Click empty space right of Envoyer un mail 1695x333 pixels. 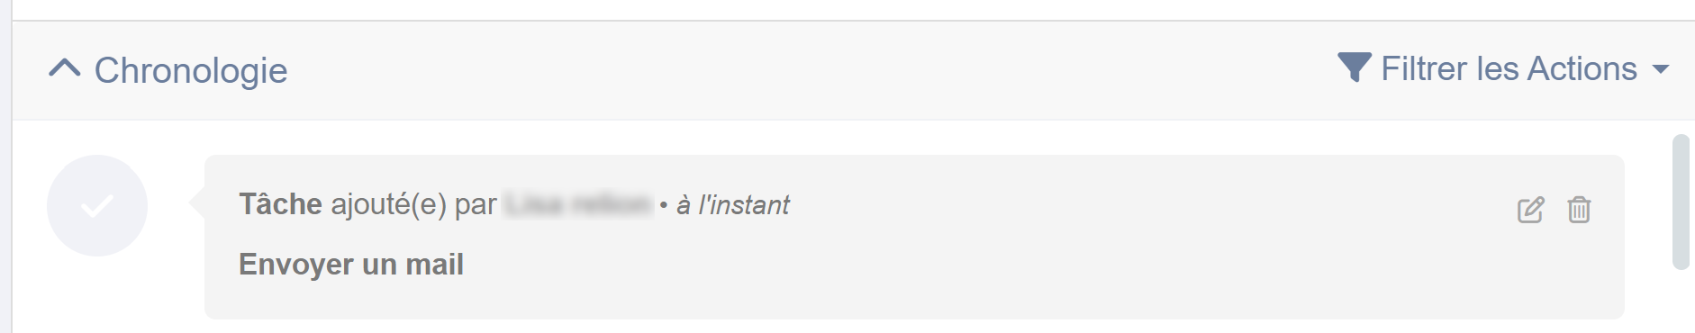[x=991, y=265]
